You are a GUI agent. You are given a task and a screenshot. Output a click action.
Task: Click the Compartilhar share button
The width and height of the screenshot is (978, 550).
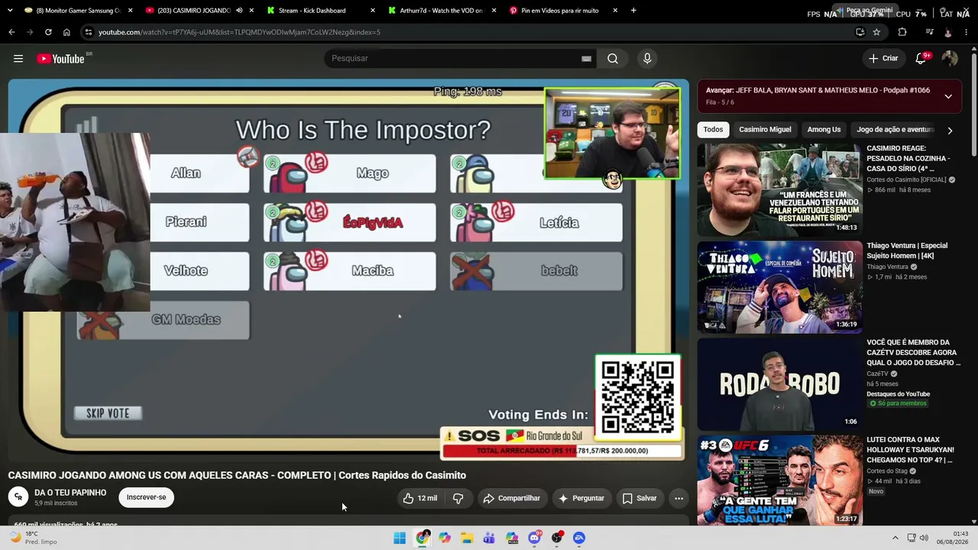coord(512,498)
